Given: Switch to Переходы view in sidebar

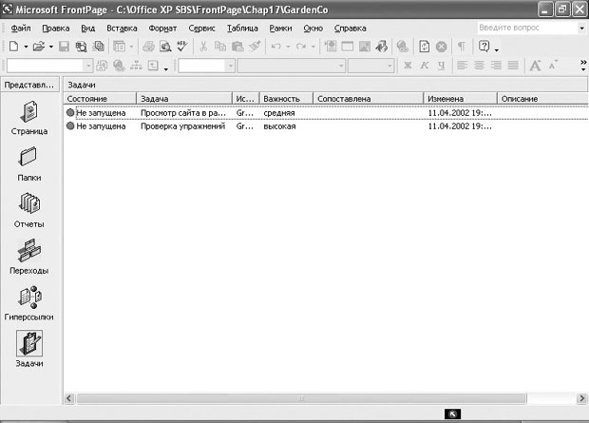Looking at the screenshot, I should (x=29, y=257).
